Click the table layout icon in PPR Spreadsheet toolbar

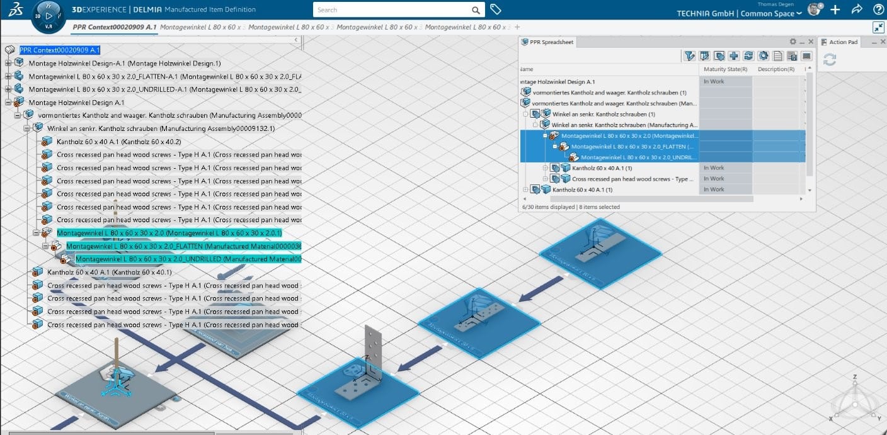(x=793, y=56)
